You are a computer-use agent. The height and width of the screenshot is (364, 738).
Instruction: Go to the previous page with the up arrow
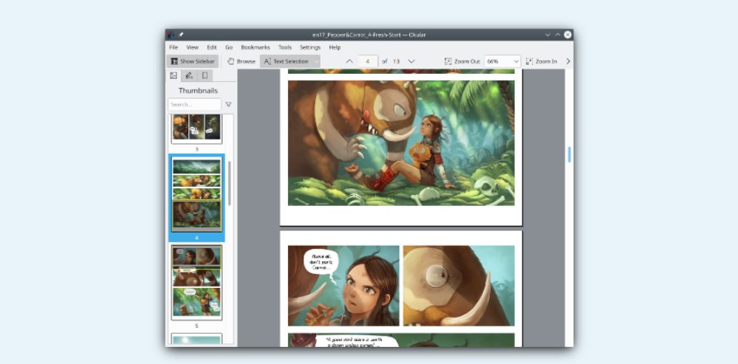point(349,61)
